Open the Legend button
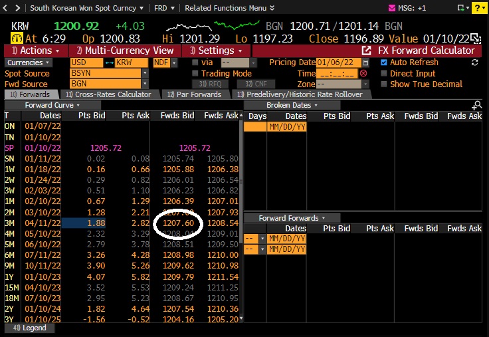The image size is (489, 337). click(x=30, y=328)
